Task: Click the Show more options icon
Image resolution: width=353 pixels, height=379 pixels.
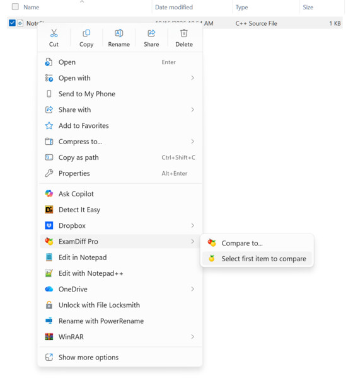Action: tap(49, 357)
